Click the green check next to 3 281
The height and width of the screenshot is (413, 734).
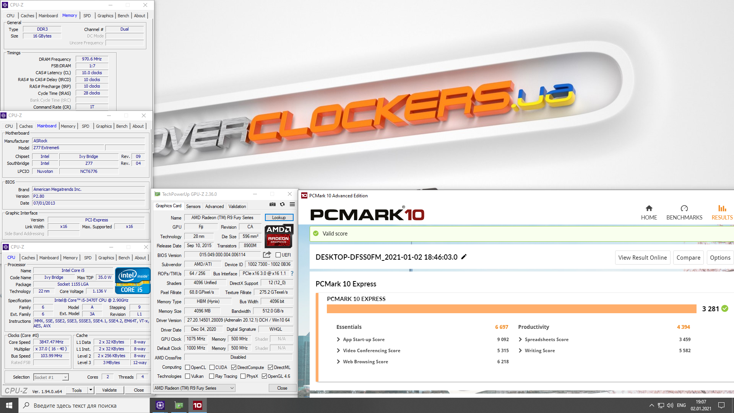725,308
